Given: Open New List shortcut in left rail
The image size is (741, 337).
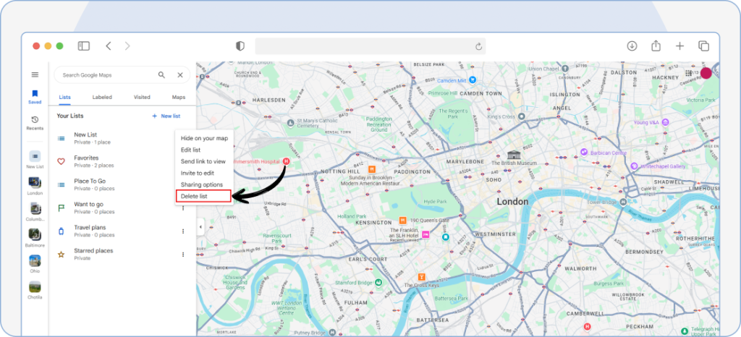Looking at the screenshot, I should 35,156.
